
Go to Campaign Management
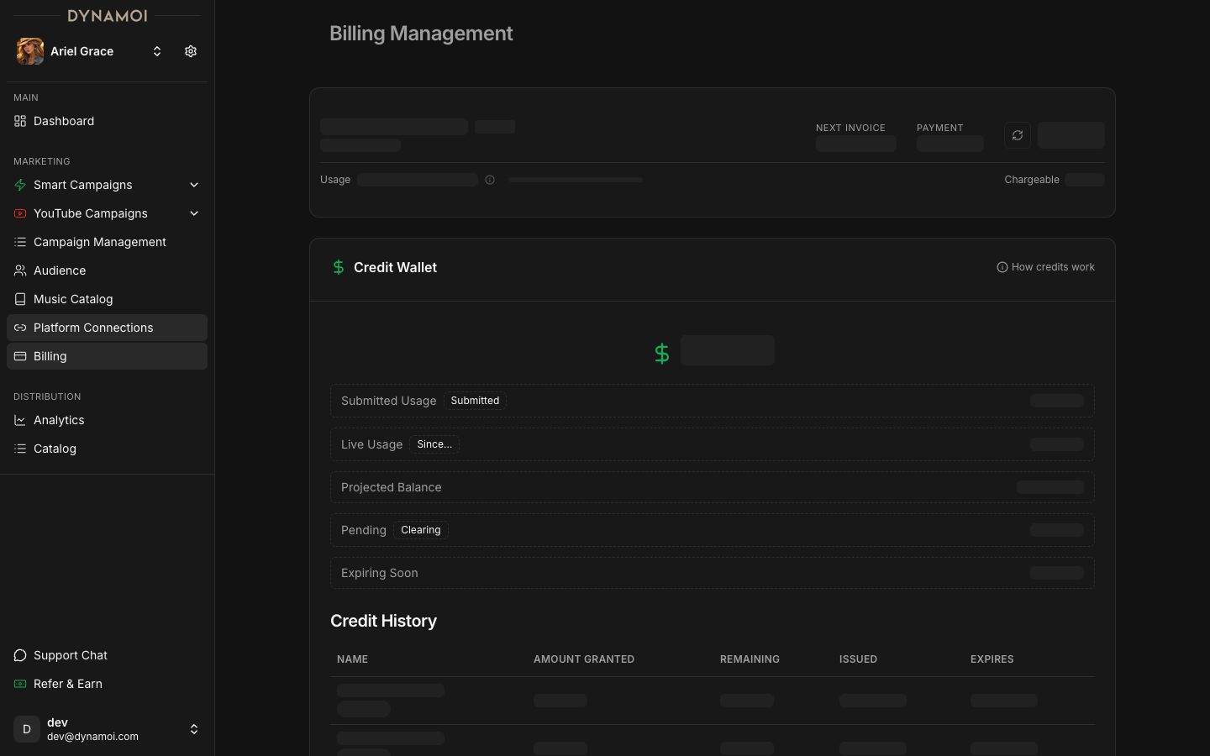click(99, 242)
